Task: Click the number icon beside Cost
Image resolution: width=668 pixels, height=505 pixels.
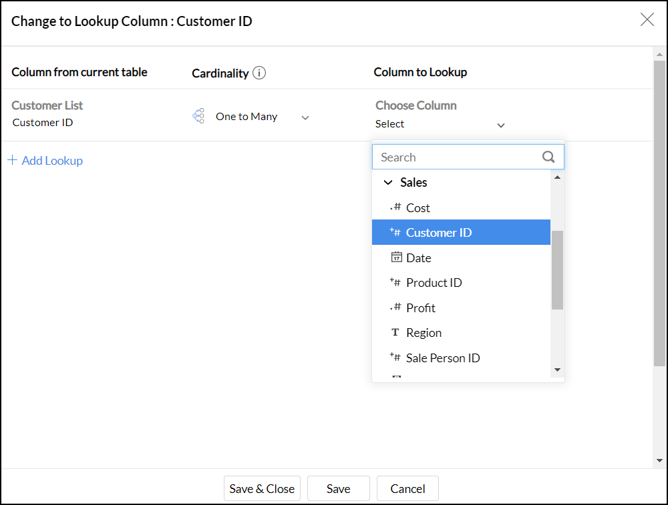Action: coord(395,207)
